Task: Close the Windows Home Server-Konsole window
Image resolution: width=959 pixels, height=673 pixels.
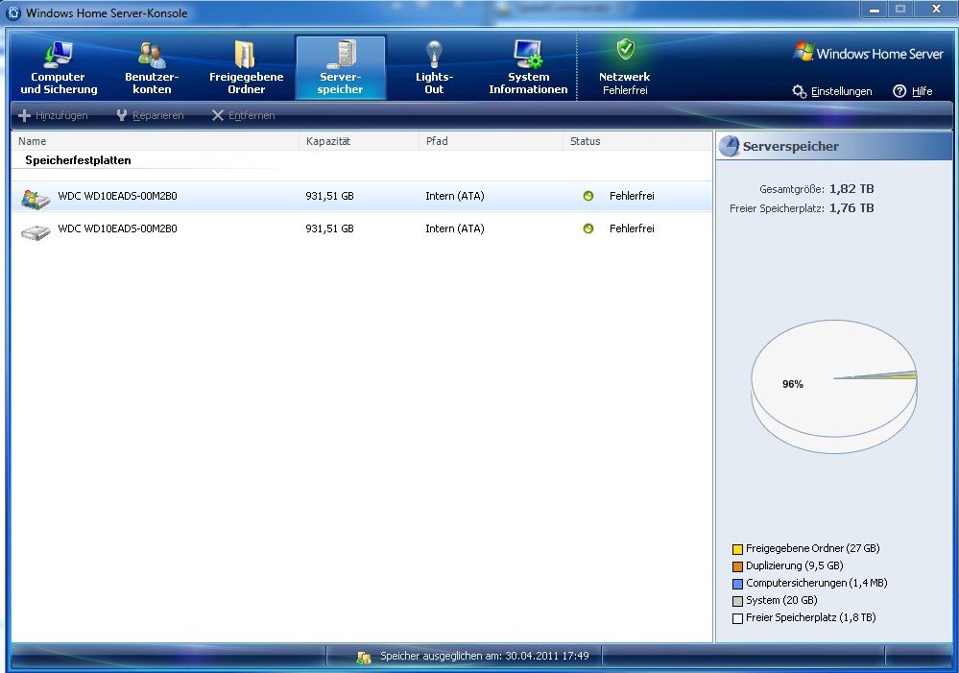Action: [936, 10]
